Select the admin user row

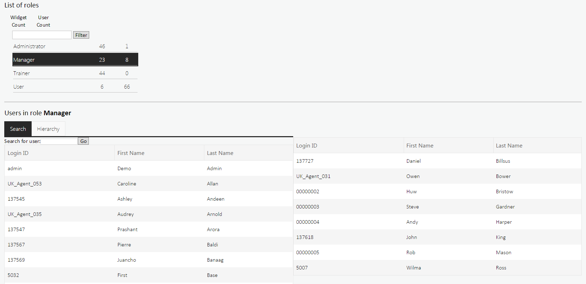pyautogui.click(x=148, y=168)
